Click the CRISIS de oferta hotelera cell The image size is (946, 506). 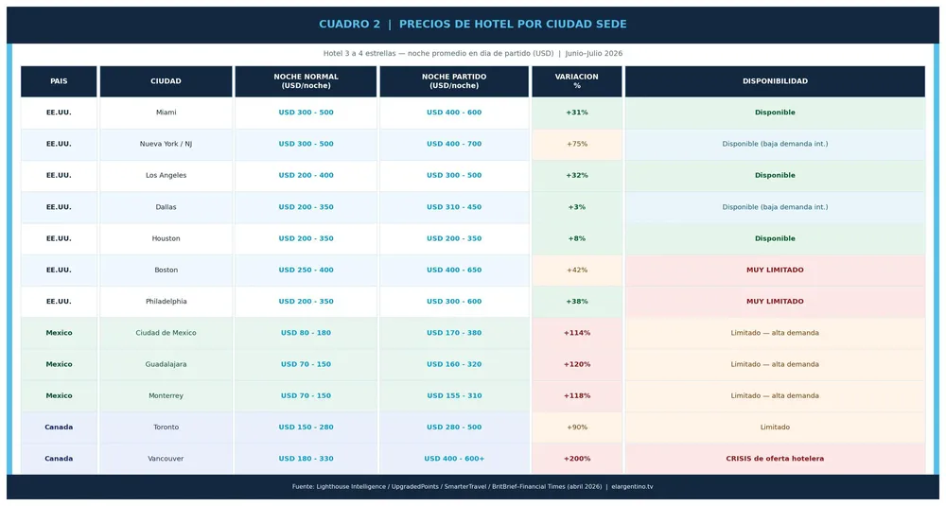[x=775, y=459]
